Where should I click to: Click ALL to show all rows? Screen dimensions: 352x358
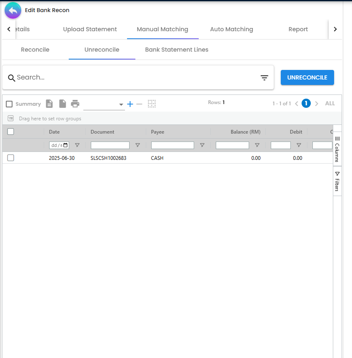point(330,104)
